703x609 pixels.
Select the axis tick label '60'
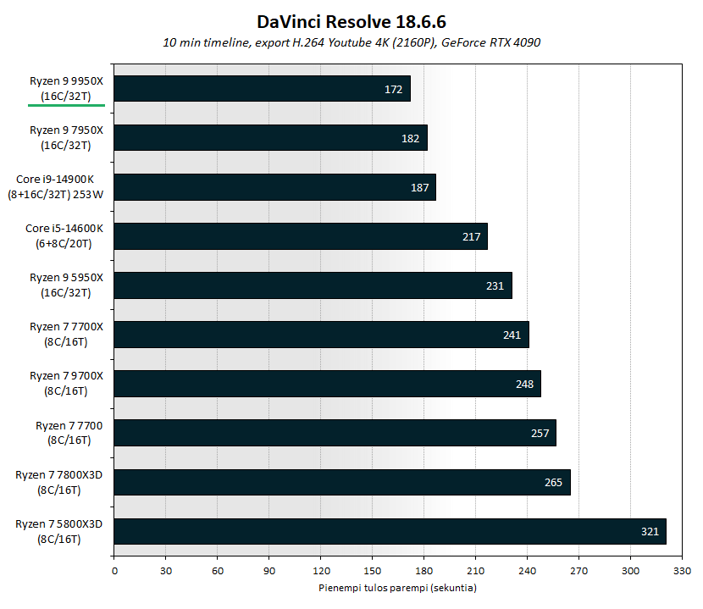[218, 571]
